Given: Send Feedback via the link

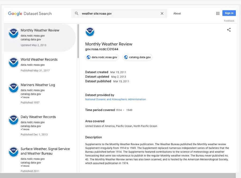Looking at the screenshot, I should [229, 21].
